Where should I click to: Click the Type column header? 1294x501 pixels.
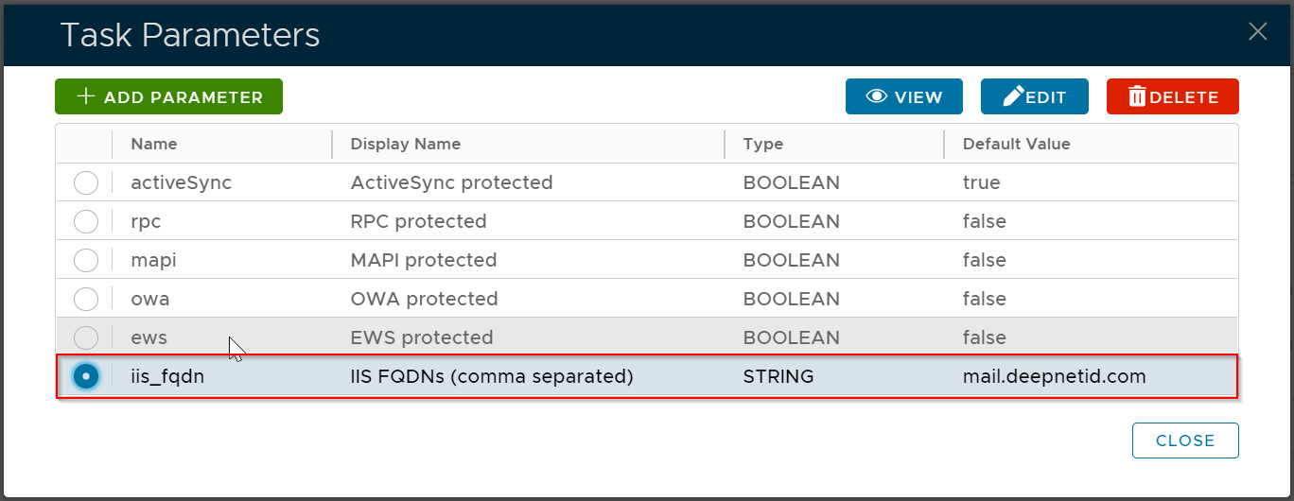[x=763, y=144]
